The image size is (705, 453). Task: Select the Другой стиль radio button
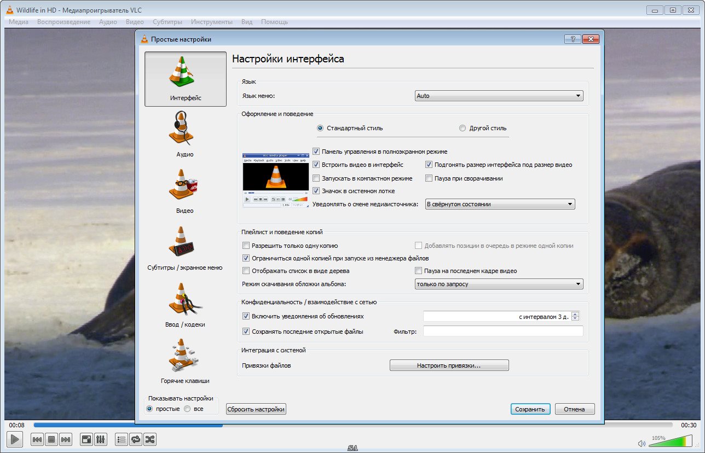(x=463, y=128)
